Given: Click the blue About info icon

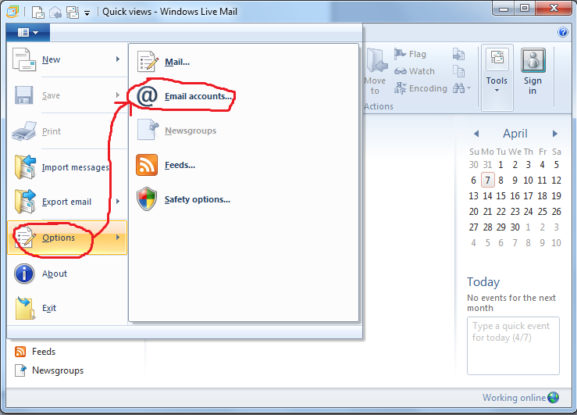Looking at the screenshot, I should point(24,274).
